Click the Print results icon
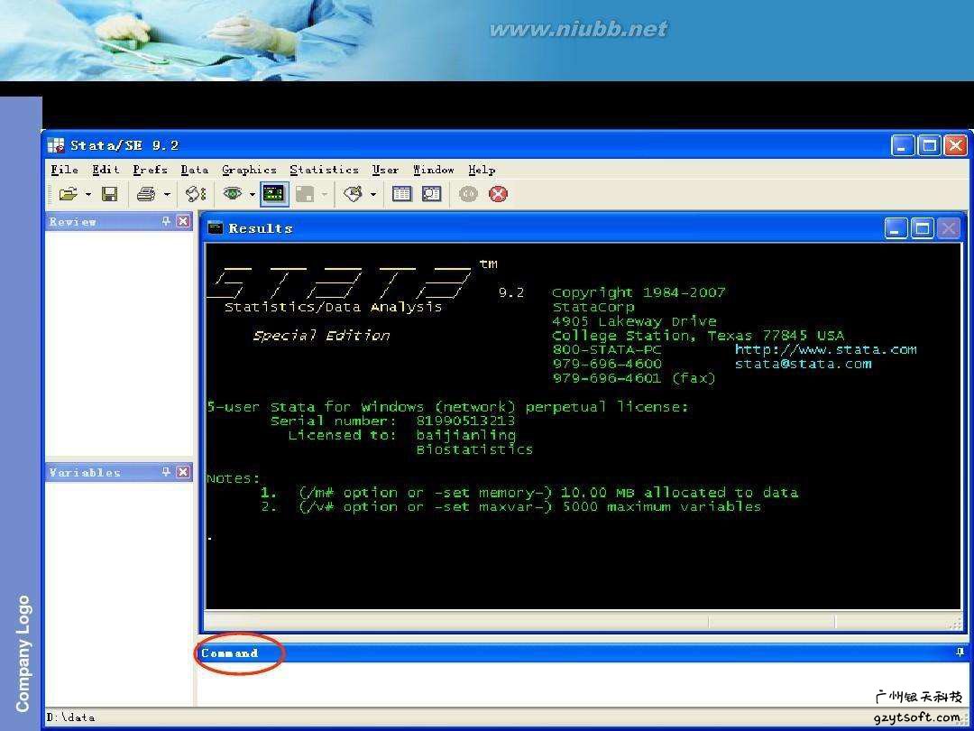This screenshot has height=731, width=974. click(146, 194)
